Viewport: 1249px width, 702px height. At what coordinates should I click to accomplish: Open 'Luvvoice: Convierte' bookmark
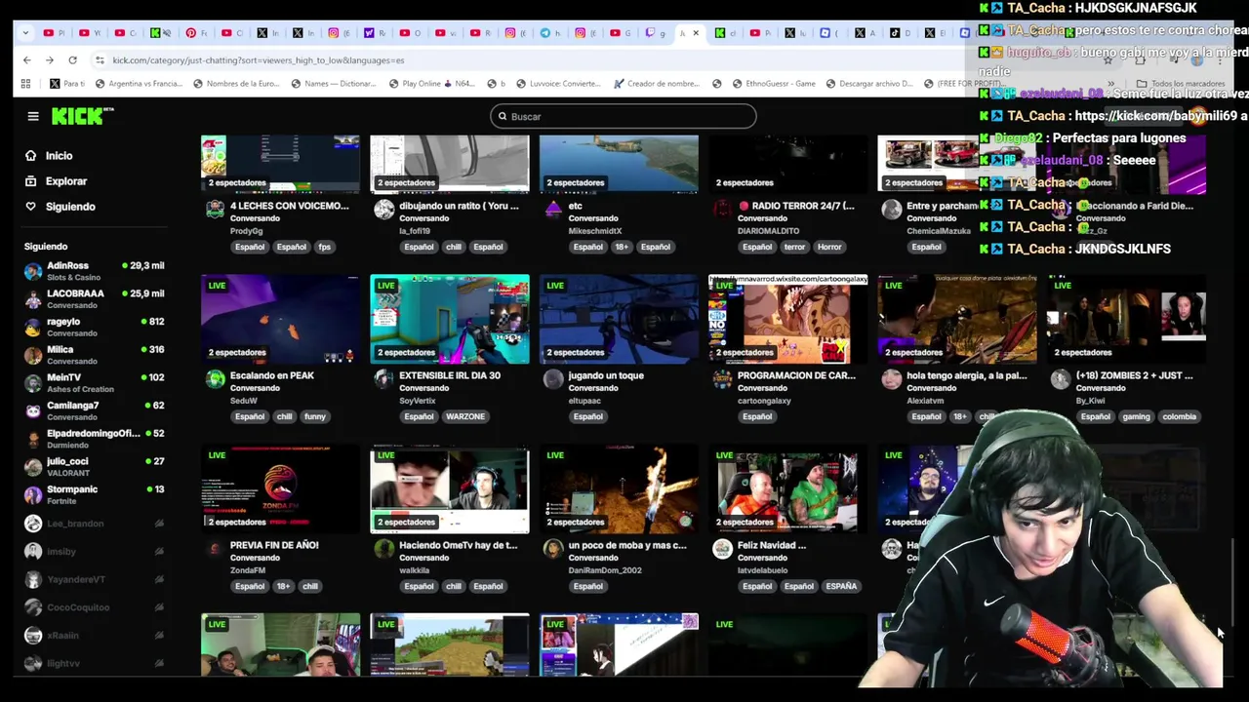[x=556, y=83]
